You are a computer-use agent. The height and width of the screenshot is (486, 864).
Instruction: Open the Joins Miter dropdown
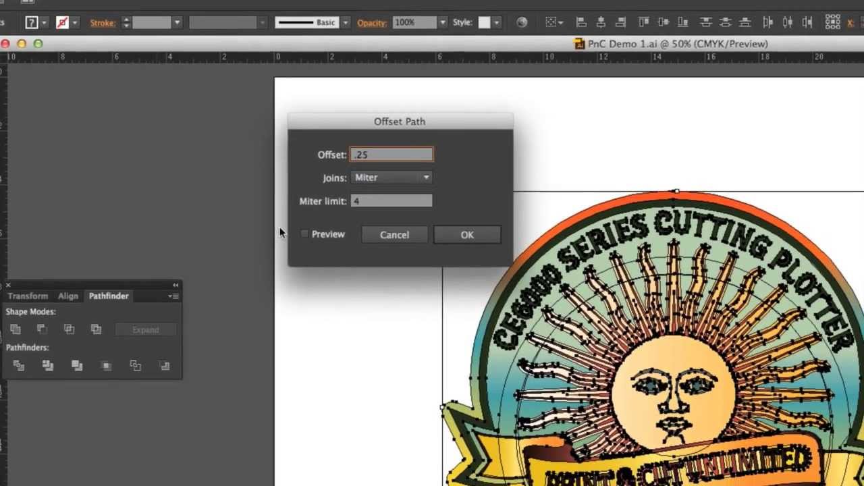coord(391,178)
